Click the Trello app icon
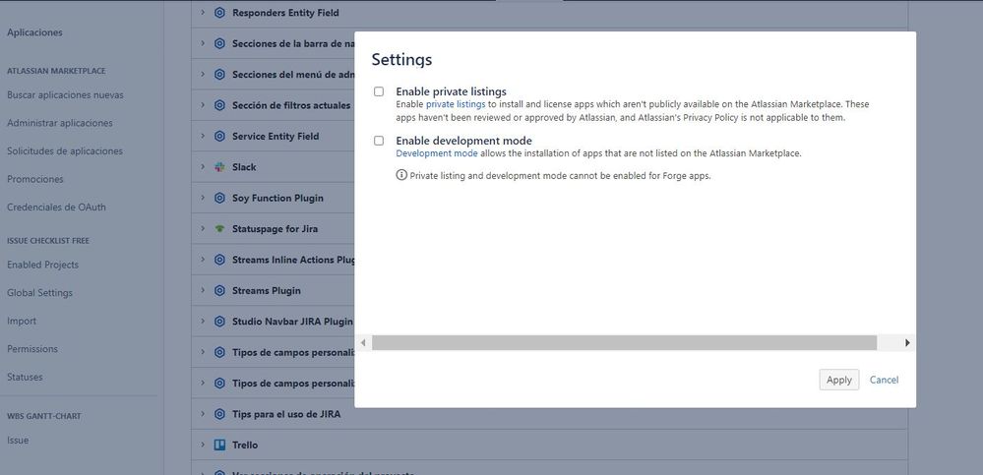The height and width of the screenshot is (475, 983). 219,445
